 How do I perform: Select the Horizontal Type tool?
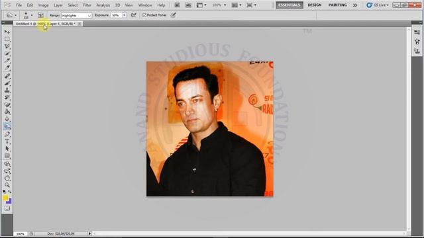(x=7, y=141)
